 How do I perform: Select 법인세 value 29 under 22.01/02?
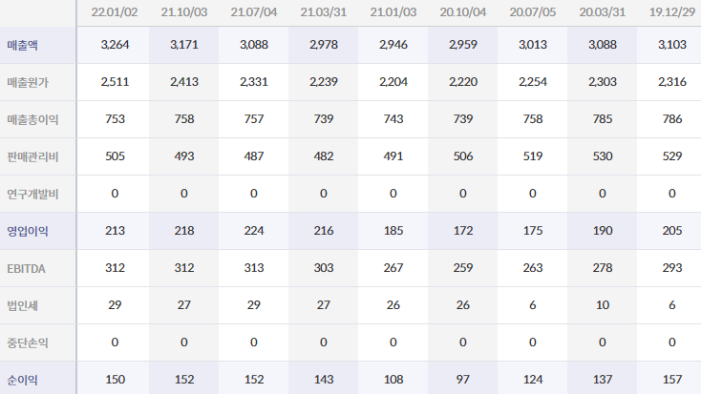[x=115, y=304]
